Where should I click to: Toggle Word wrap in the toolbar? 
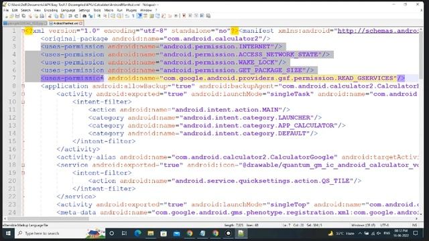tap(127, 16)
